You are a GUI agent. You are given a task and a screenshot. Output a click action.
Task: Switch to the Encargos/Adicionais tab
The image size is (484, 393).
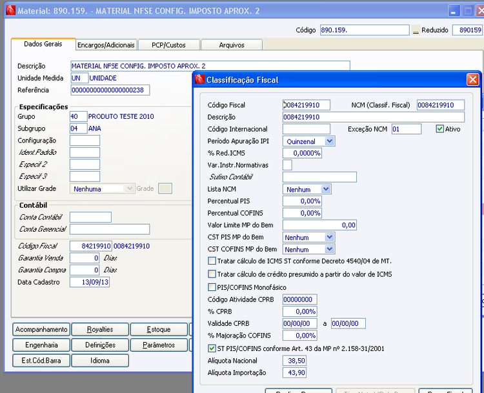point(106,45)
